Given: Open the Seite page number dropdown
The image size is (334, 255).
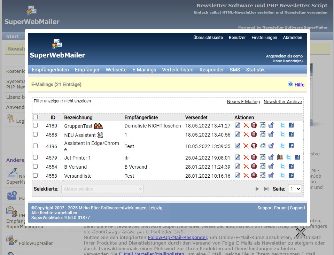Looking at the screenshot, I should tap(295, 189).
